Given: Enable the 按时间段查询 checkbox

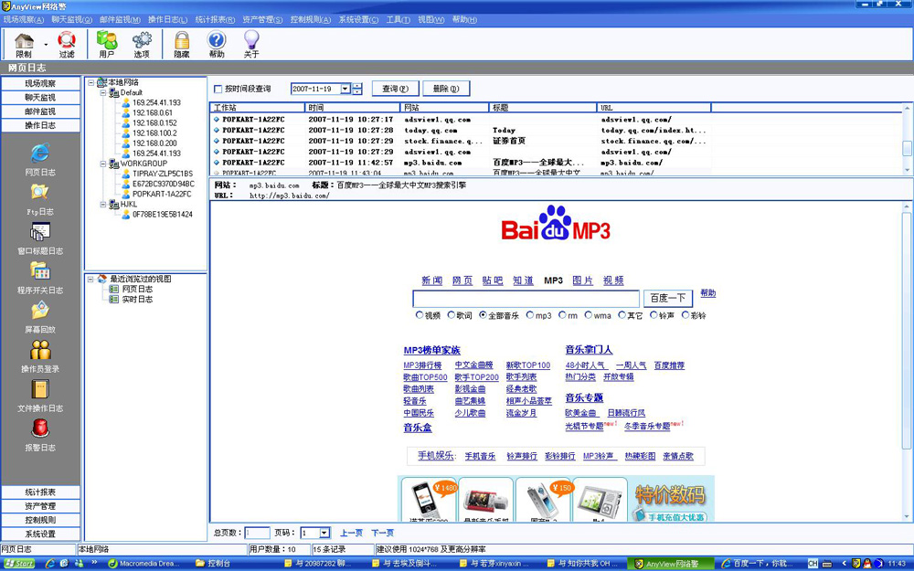Looking at the screenshot, I should click(218, 90).
